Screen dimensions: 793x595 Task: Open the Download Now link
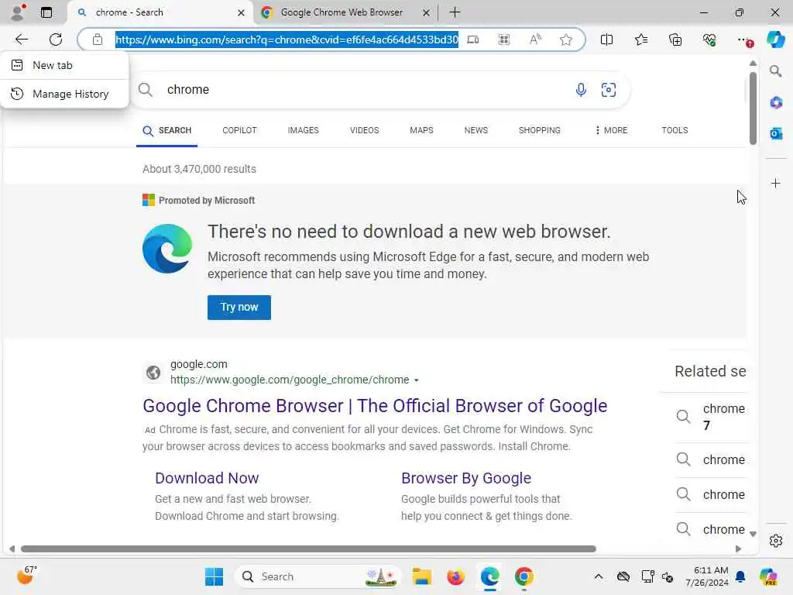(x=207, y=478)
